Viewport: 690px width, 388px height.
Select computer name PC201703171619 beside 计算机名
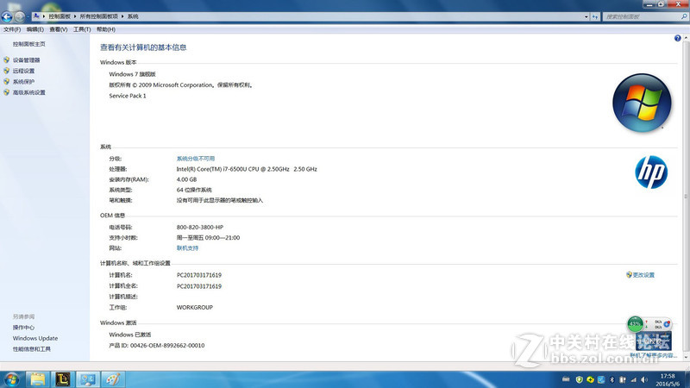click(199, 275)
